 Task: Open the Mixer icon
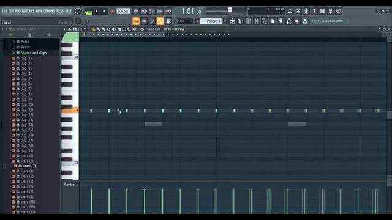[256, 21]
